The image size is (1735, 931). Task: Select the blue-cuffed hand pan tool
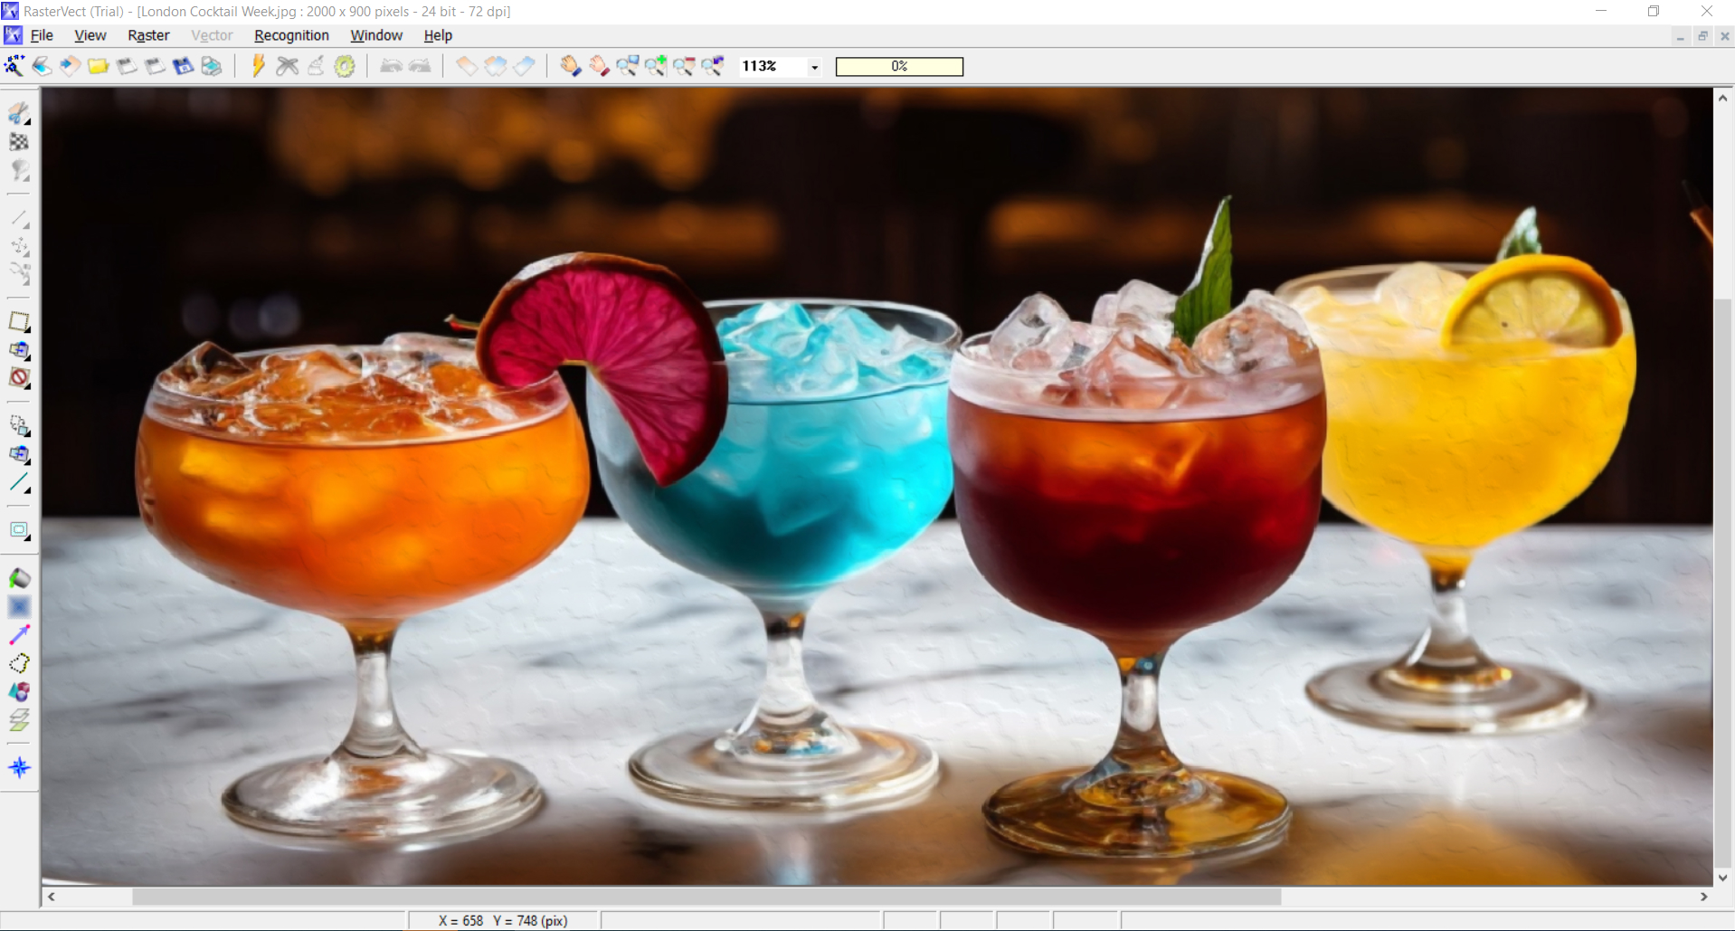pos(570,66)
